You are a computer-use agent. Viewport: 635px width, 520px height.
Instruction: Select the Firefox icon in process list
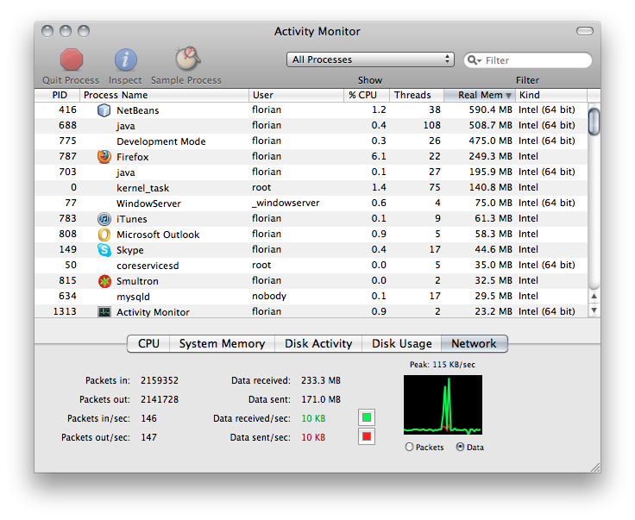pos(104,157)
